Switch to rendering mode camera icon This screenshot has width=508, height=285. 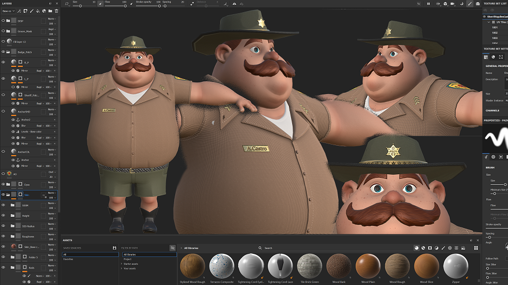477,4
